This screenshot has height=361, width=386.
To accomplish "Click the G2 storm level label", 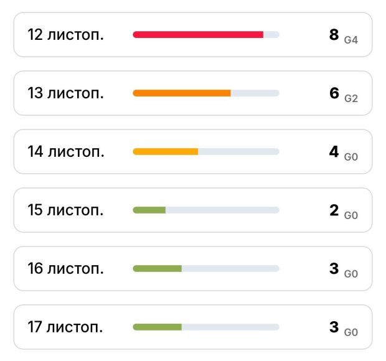I will tap(351, 98).
